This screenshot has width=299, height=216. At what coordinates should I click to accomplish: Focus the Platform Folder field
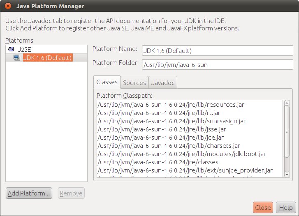pos(218,64)
